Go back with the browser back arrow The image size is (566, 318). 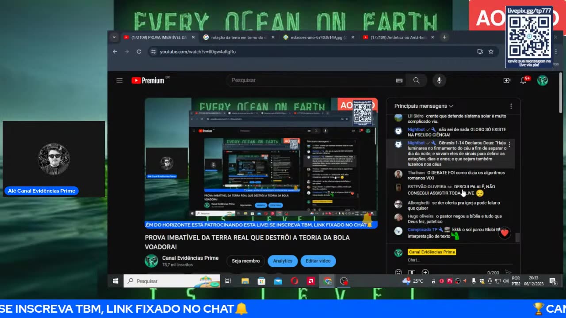point(115,52)
